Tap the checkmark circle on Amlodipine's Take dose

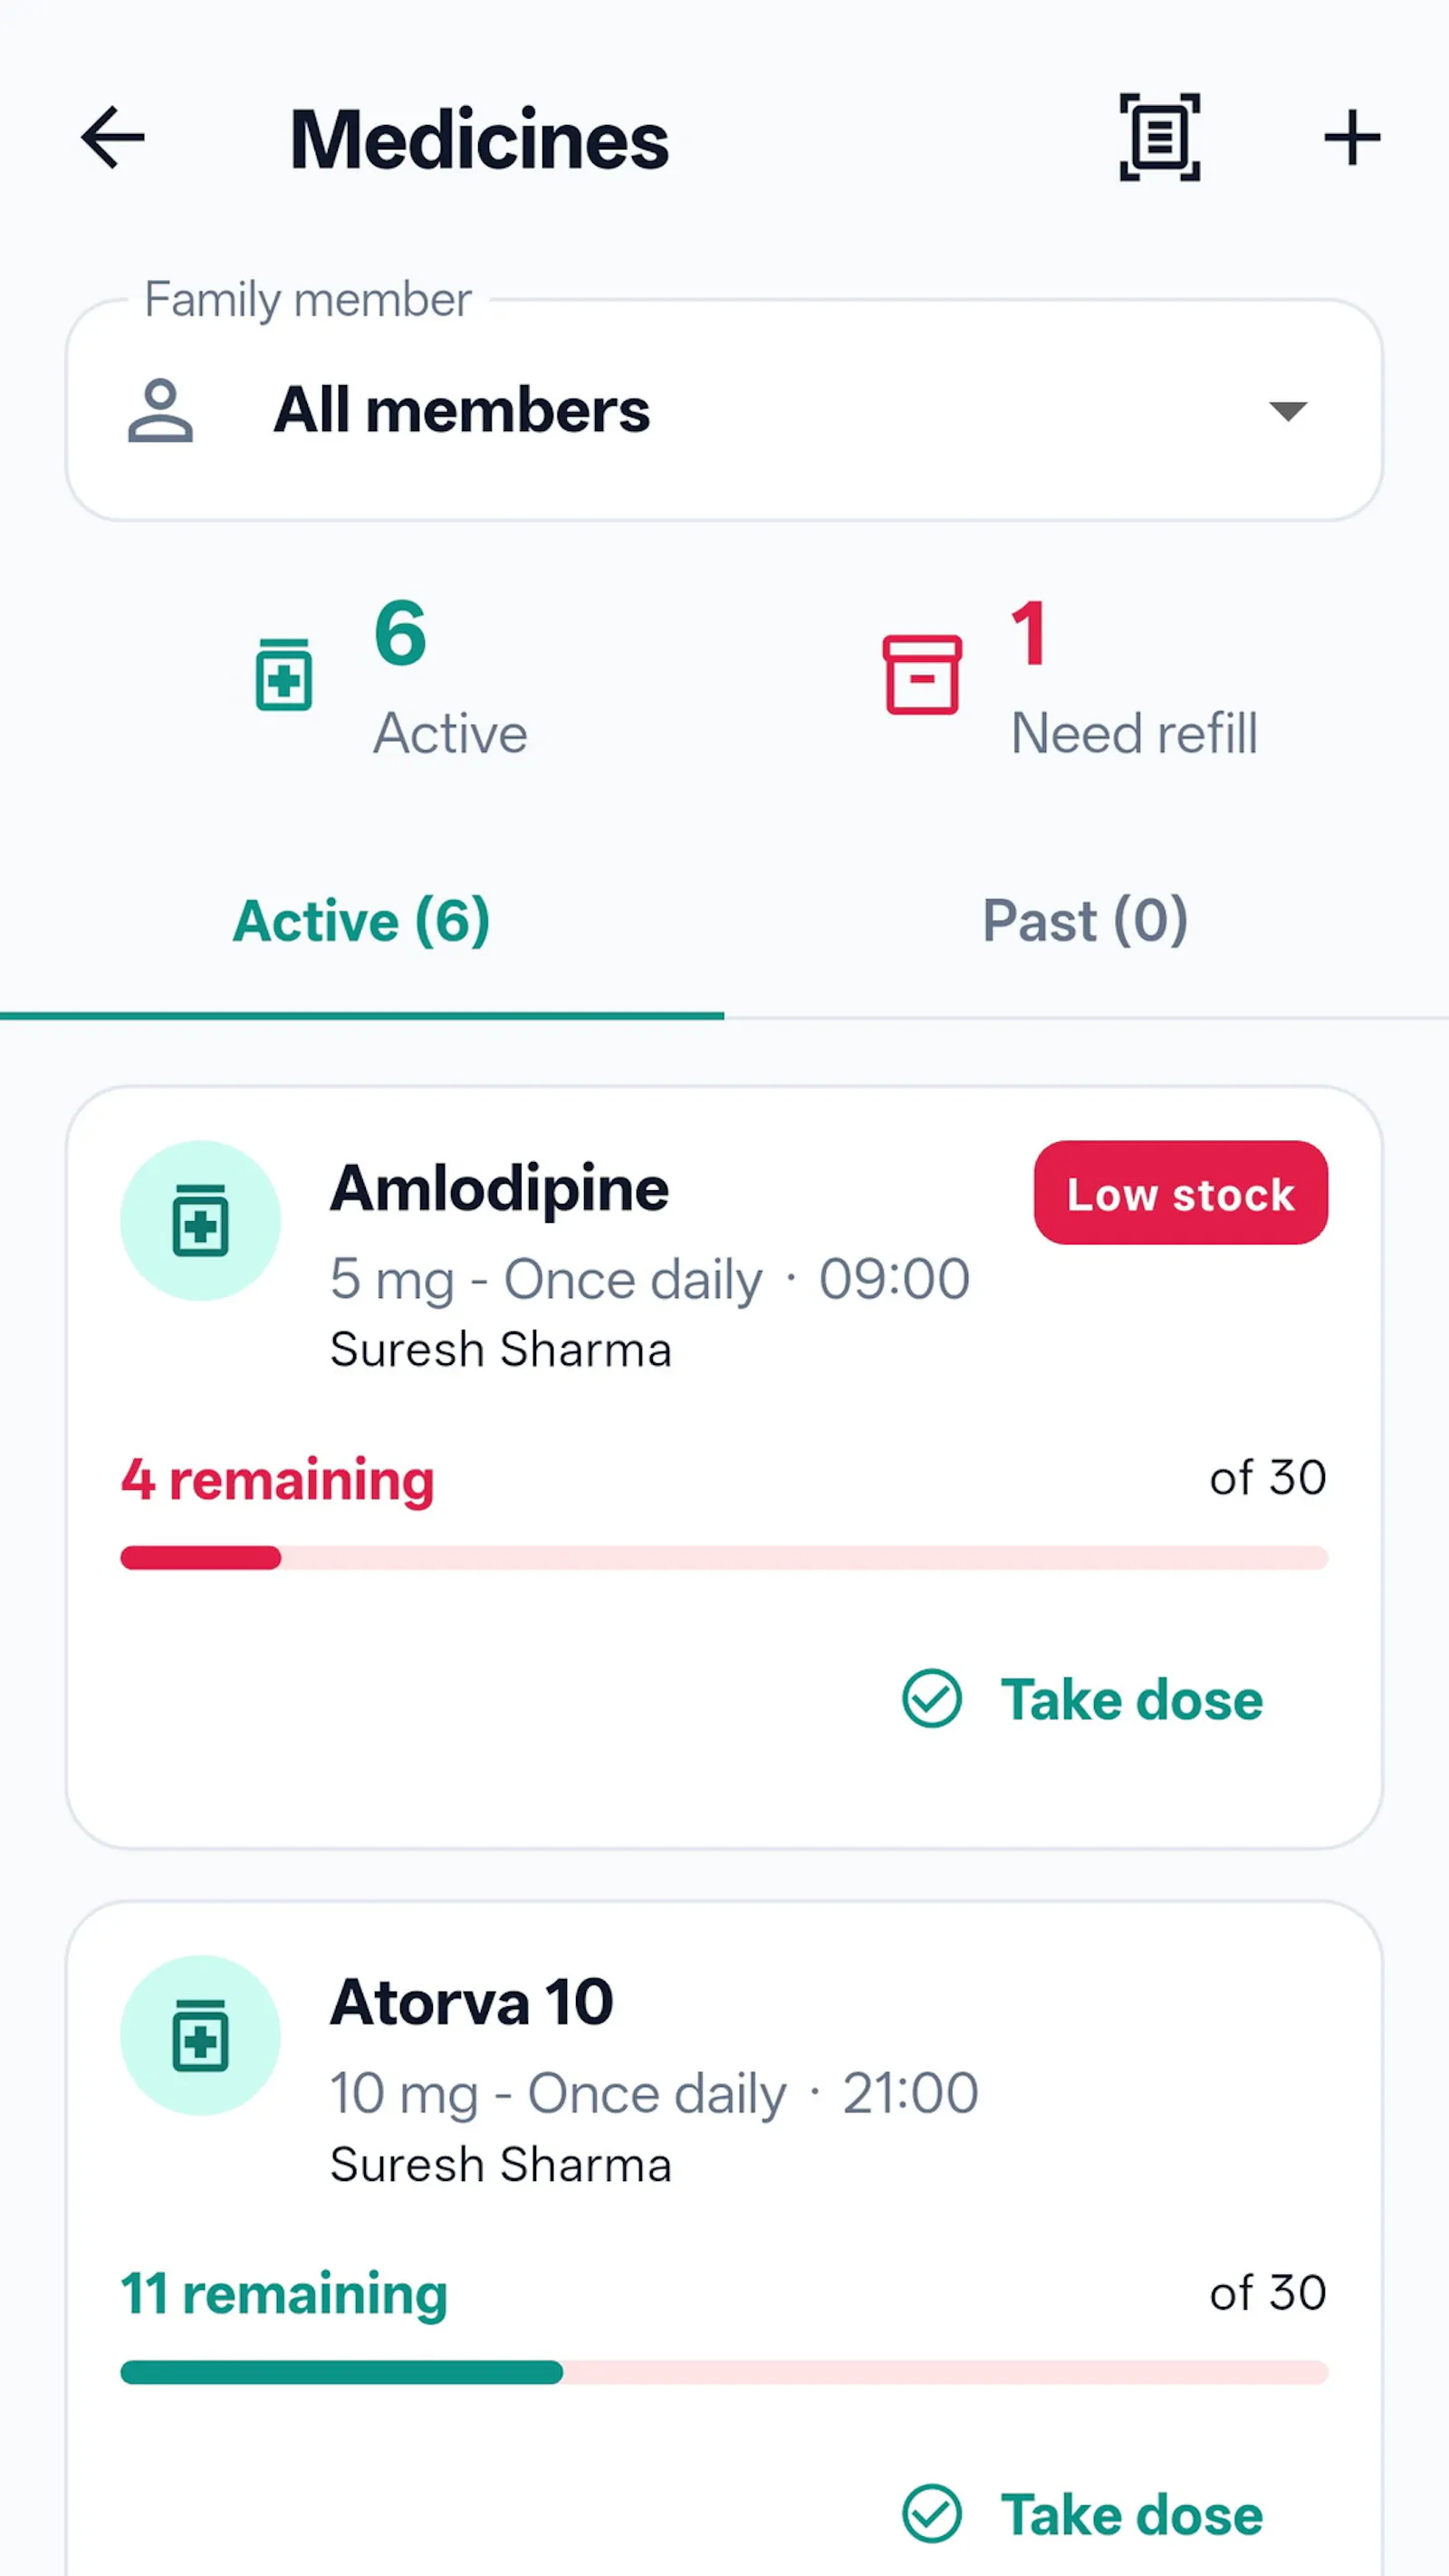coord(932,1698)
